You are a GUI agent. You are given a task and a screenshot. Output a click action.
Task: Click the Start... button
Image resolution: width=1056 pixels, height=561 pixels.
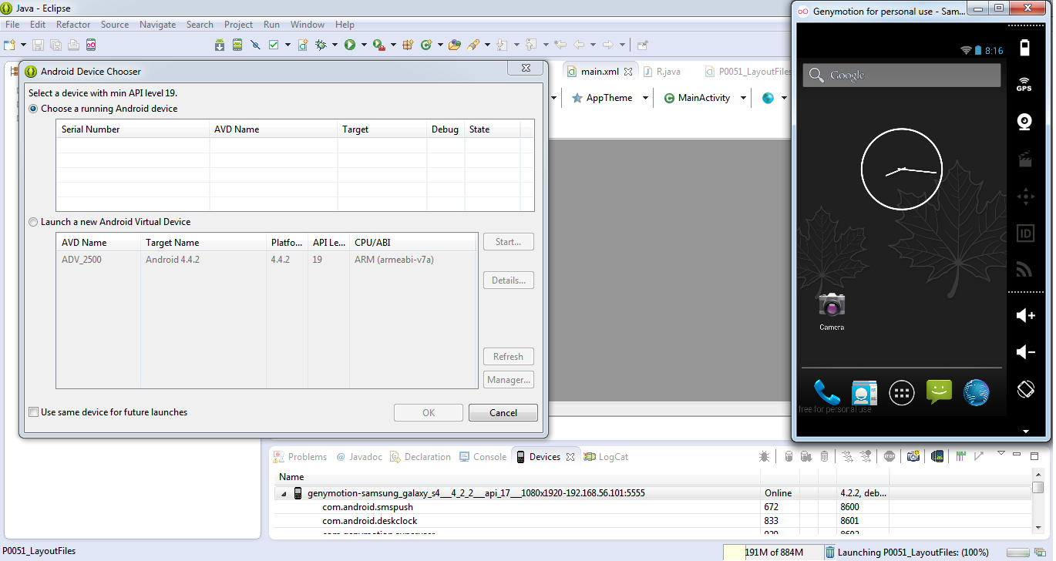point(509,242)
